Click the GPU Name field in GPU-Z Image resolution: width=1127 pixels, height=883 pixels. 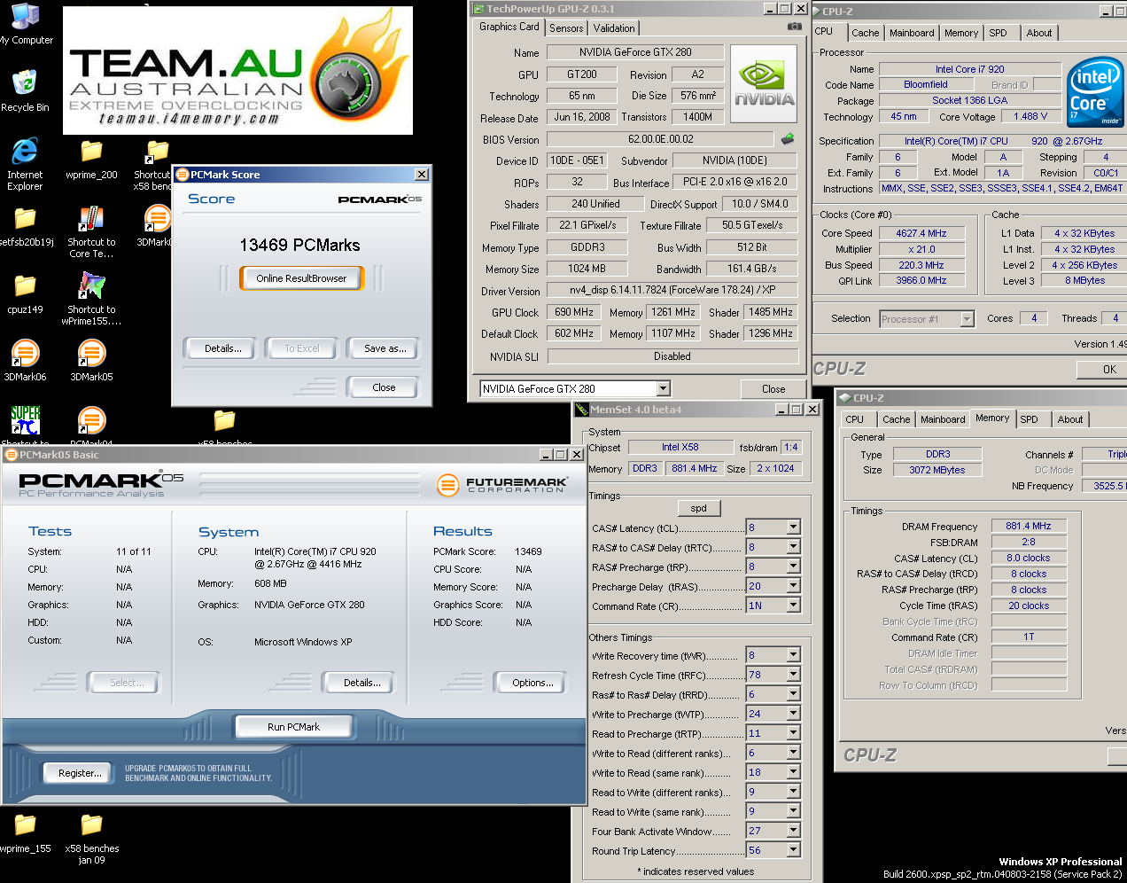635,52
